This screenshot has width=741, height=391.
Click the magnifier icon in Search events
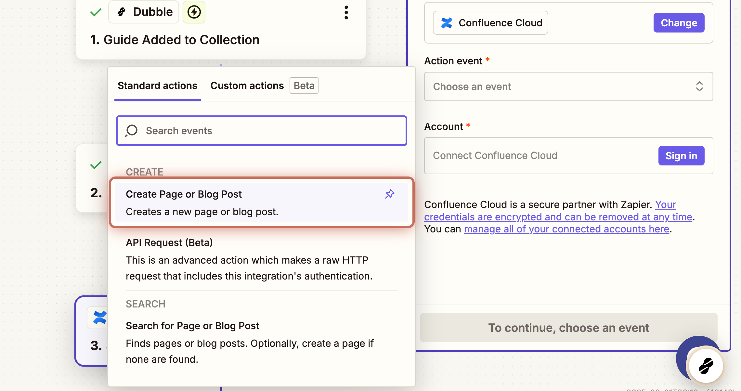pyautogui.click(x=131, y=131)
